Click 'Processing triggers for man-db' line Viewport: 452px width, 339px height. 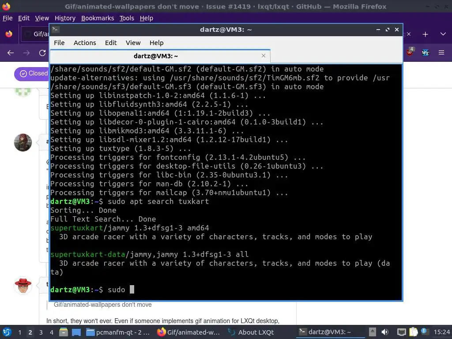pyautogui.click(x=149, y=184)
